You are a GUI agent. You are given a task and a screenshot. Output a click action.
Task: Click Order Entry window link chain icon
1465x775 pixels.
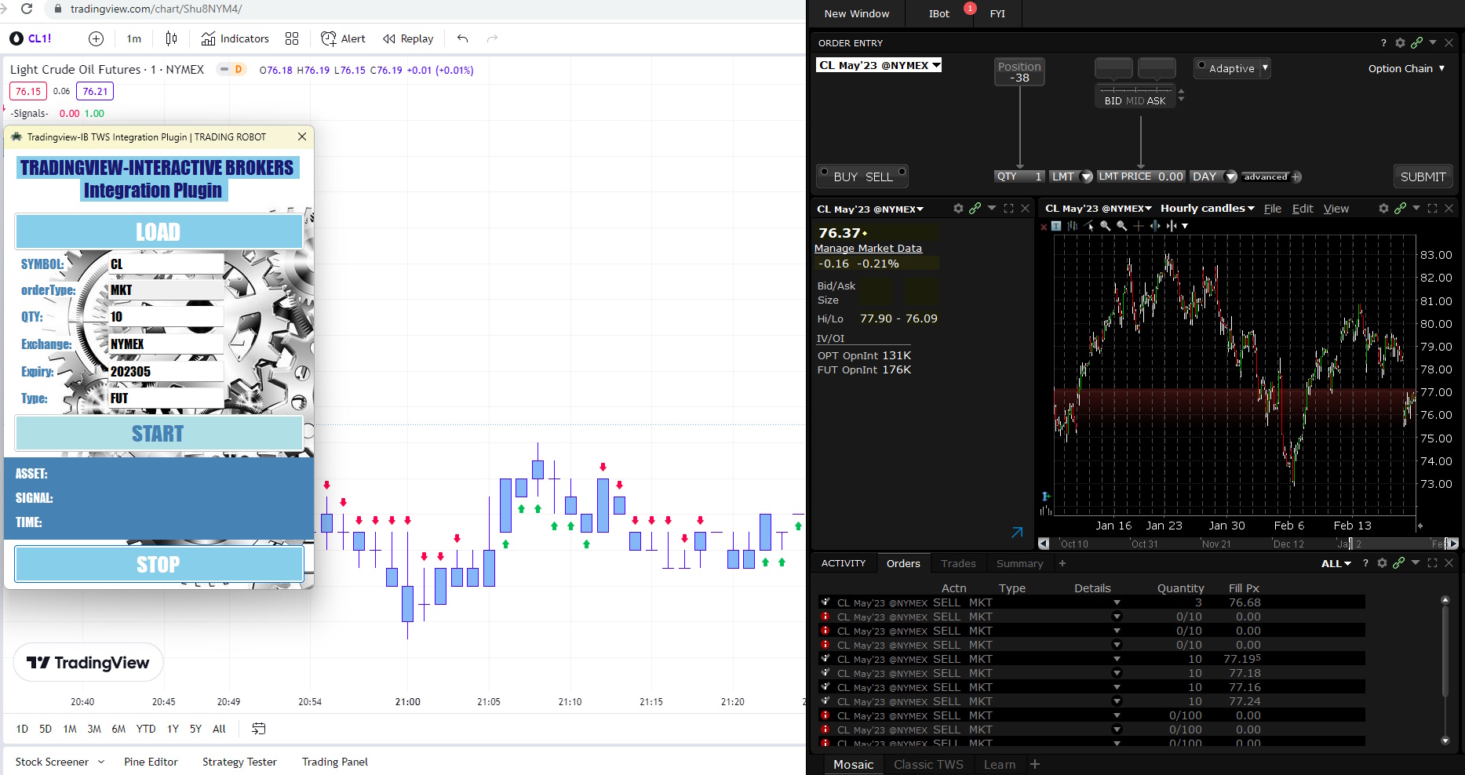1416,43
